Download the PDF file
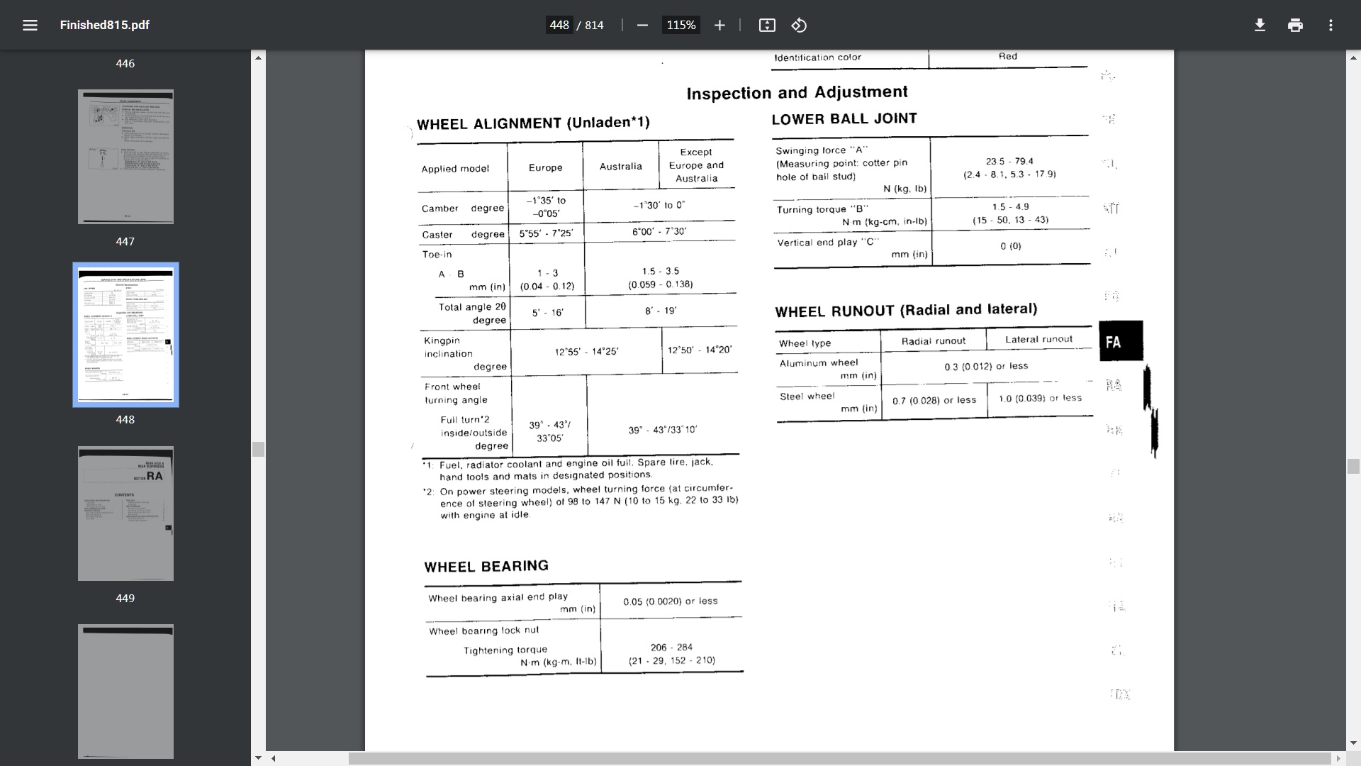The height and width of the screenshot is (766, 1361). [x=1260, y=26]
